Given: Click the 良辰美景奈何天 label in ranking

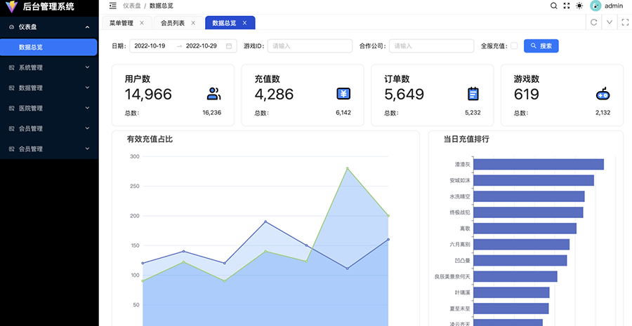Looking at the screenshot, I should [x=452, y=277].
